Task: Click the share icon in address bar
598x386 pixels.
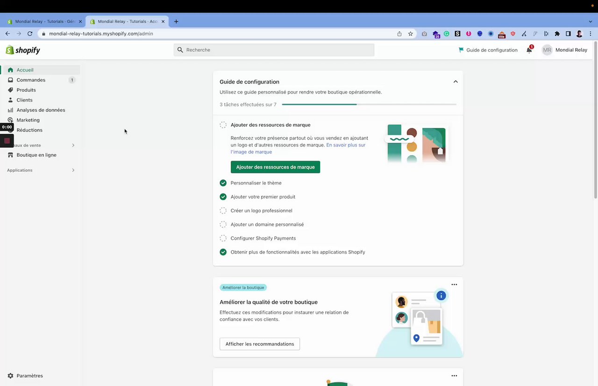Action: click(x=399, y=34)
